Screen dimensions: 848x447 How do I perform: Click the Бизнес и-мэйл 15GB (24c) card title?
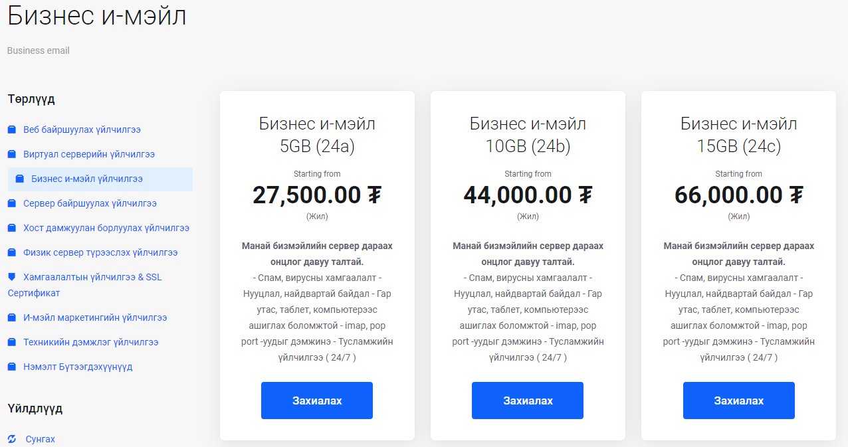[739, 135]
